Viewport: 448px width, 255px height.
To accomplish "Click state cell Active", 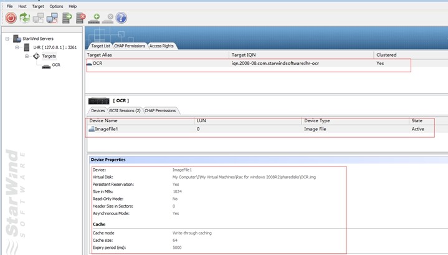I will pyautogui.click(x=417, y=129).
